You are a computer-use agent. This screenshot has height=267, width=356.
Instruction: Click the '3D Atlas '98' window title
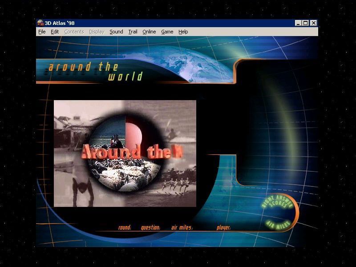tap(60, 23)
